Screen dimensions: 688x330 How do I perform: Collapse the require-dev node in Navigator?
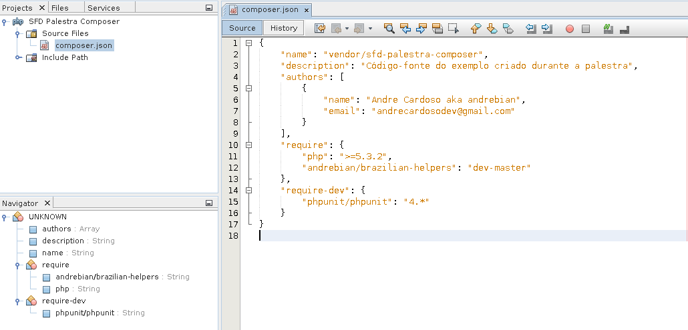[17, 301]
